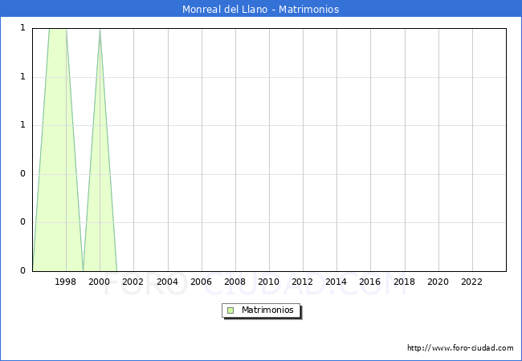The height and width of the screenshot is (361, 522).
Task: Select the 2000 x-axis year label
Action: tap(100, 282)
